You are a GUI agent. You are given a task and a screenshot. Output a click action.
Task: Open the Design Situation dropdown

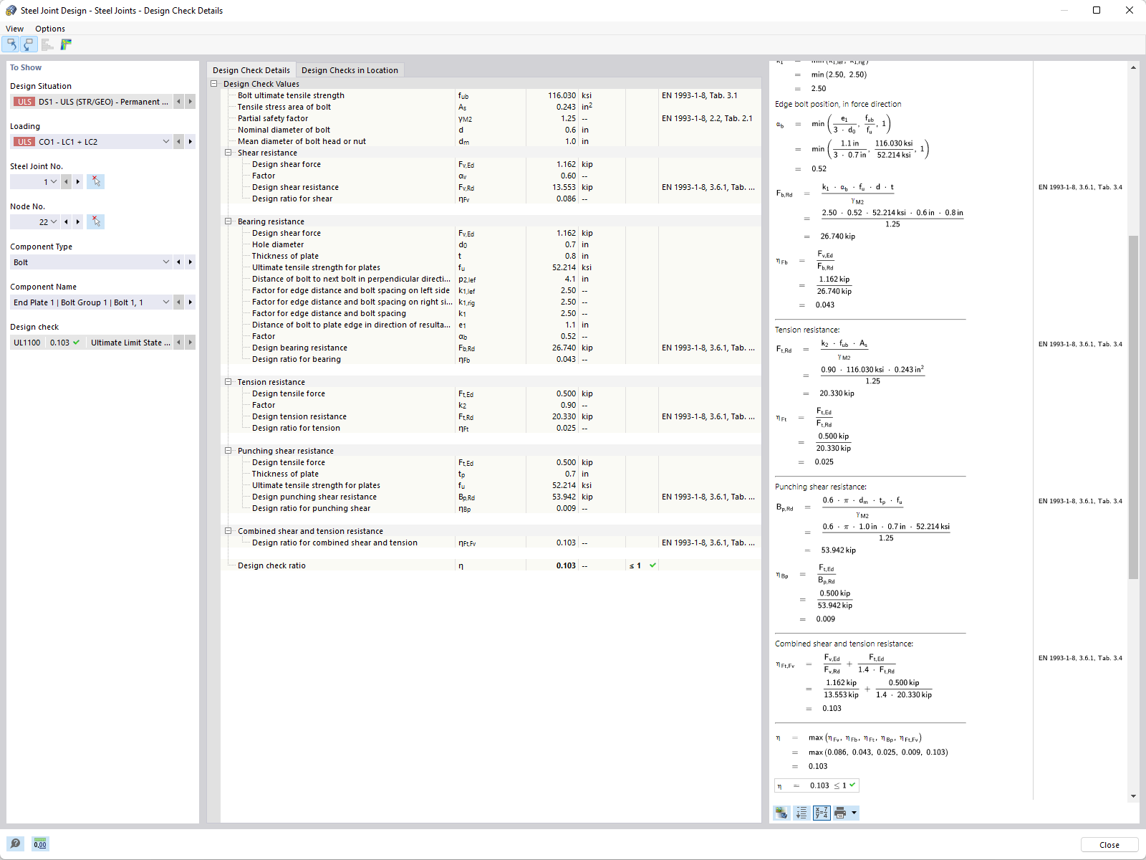tap(91, 102)
